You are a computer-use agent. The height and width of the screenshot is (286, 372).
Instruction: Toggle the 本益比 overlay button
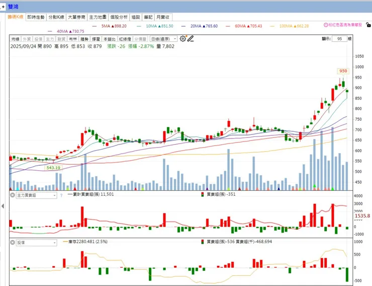pyautogui.click(x=110, y=39)
